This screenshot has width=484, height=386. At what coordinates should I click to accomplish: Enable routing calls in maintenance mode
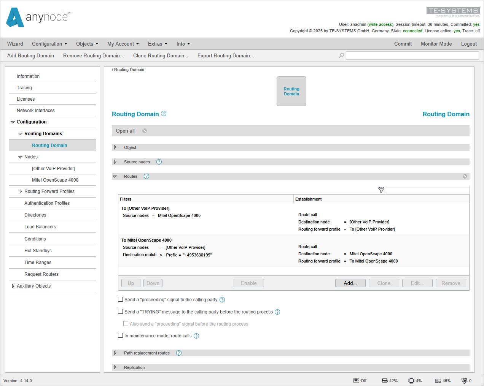[120, 335]
